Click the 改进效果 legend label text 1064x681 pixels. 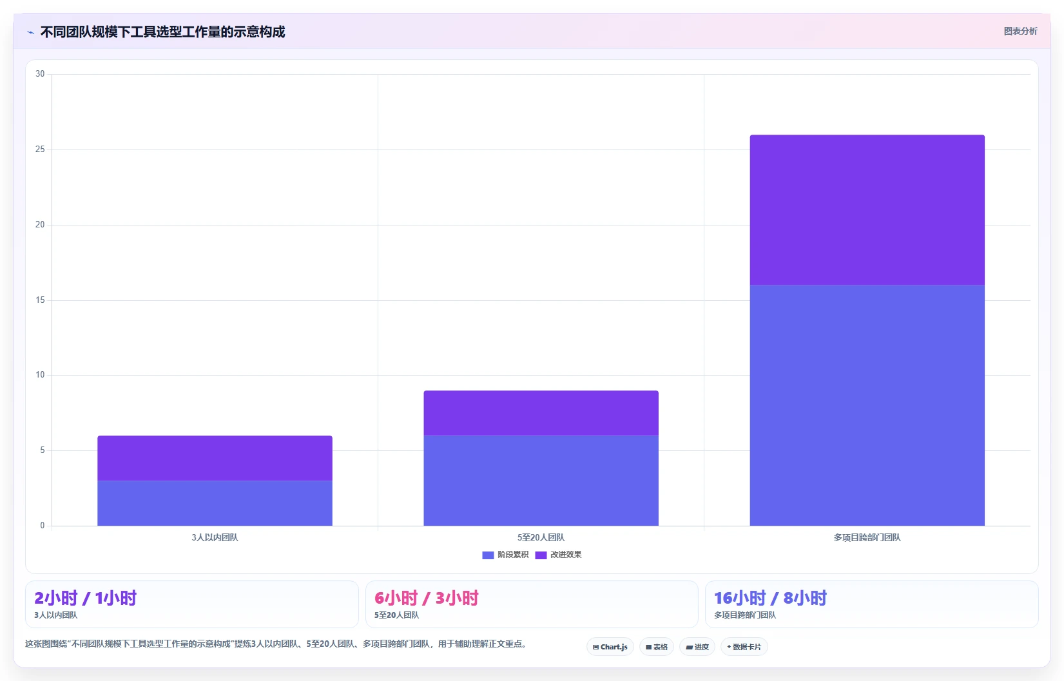[x=566, y=555]
